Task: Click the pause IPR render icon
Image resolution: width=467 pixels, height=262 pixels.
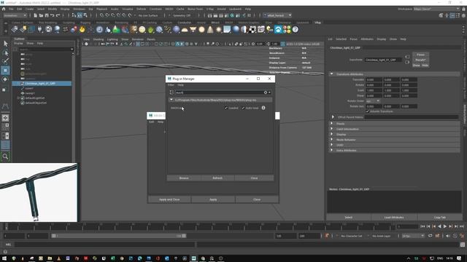Action: coord(249,15)
